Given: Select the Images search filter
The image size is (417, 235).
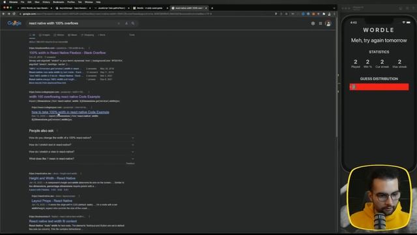Looking at the screenshot, I should [44, 35].
